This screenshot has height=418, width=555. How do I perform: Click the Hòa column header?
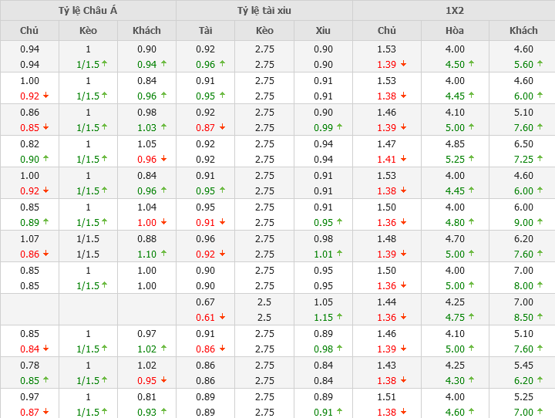[455, 31]
